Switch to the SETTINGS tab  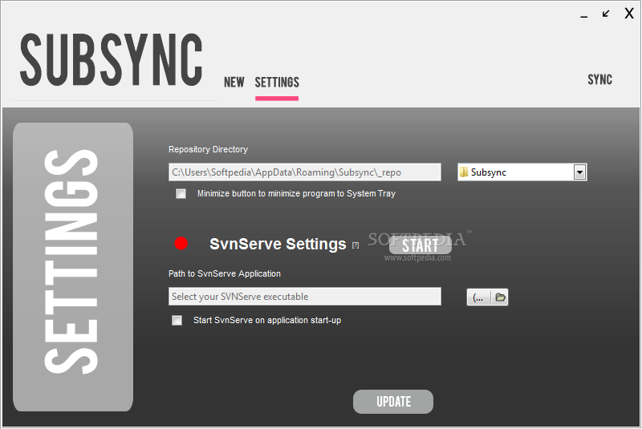(x=277, y=83)
